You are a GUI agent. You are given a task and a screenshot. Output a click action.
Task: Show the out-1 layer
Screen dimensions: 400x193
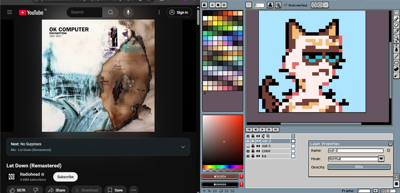[x=248, y=146]
